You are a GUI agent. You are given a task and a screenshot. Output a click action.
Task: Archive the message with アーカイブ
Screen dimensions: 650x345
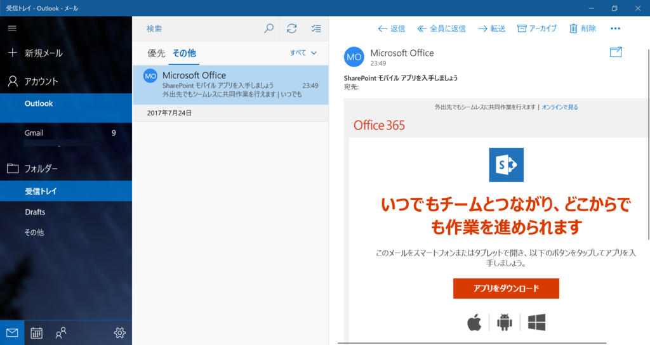(x=537, y=29)
